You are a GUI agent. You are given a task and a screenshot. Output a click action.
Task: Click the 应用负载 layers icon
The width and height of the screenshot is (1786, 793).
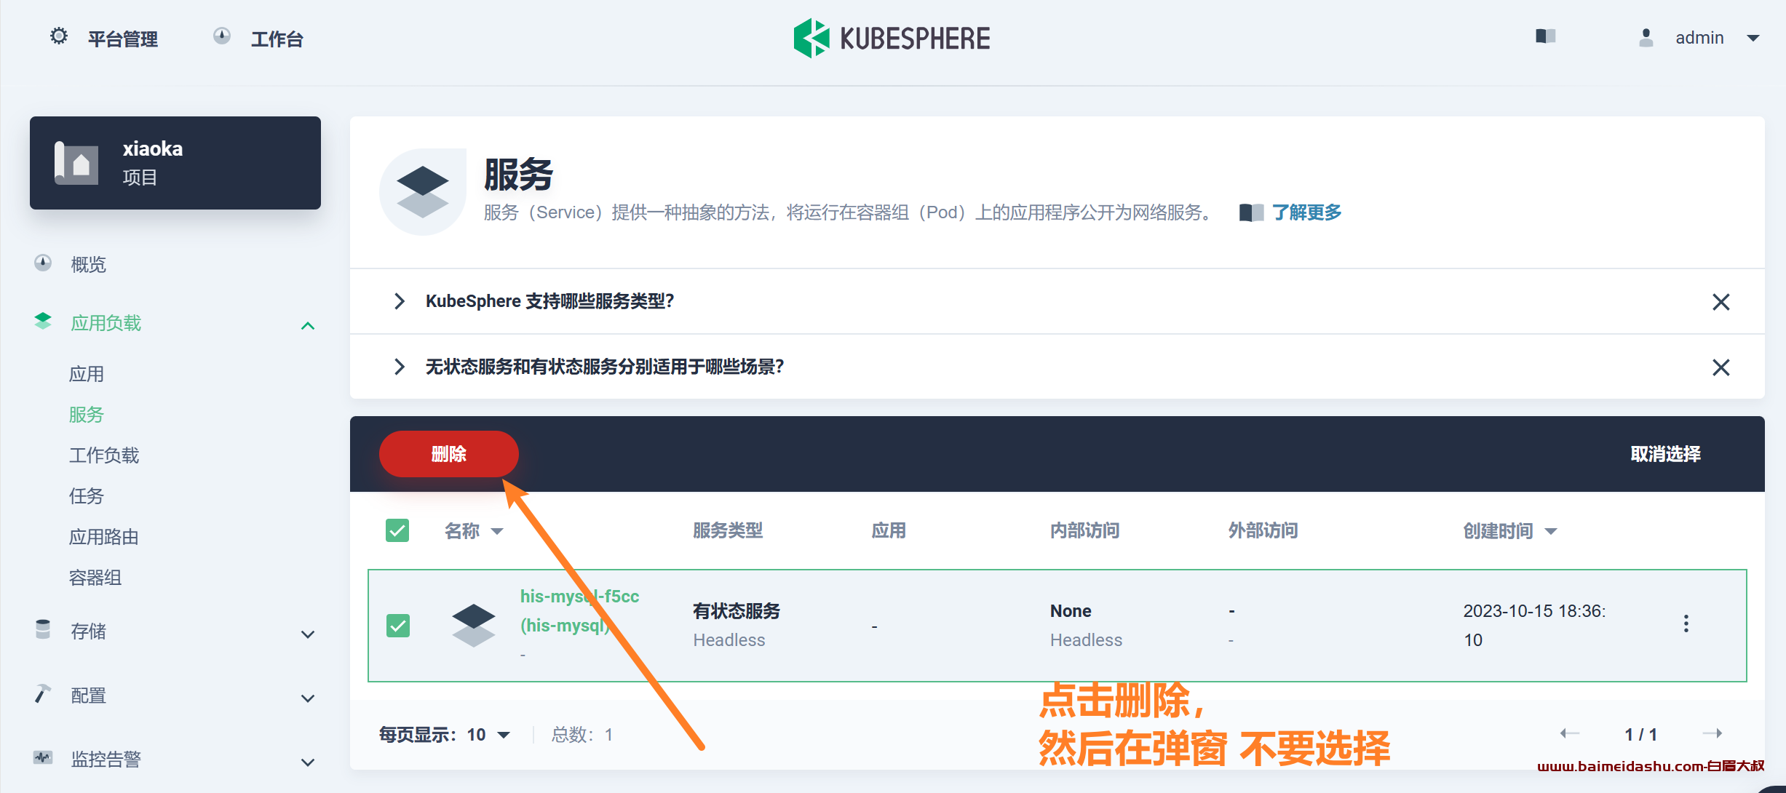pos(43,322)
